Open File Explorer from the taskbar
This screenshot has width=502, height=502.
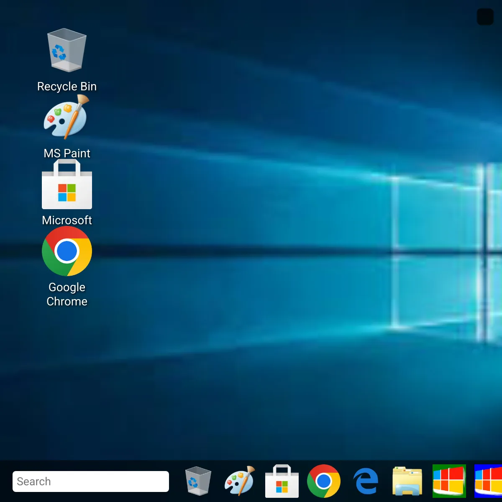(x=407, y=481)
